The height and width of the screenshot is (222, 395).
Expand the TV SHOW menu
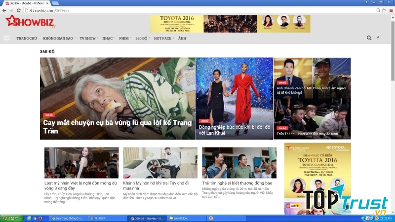click(x=89, y=38)
